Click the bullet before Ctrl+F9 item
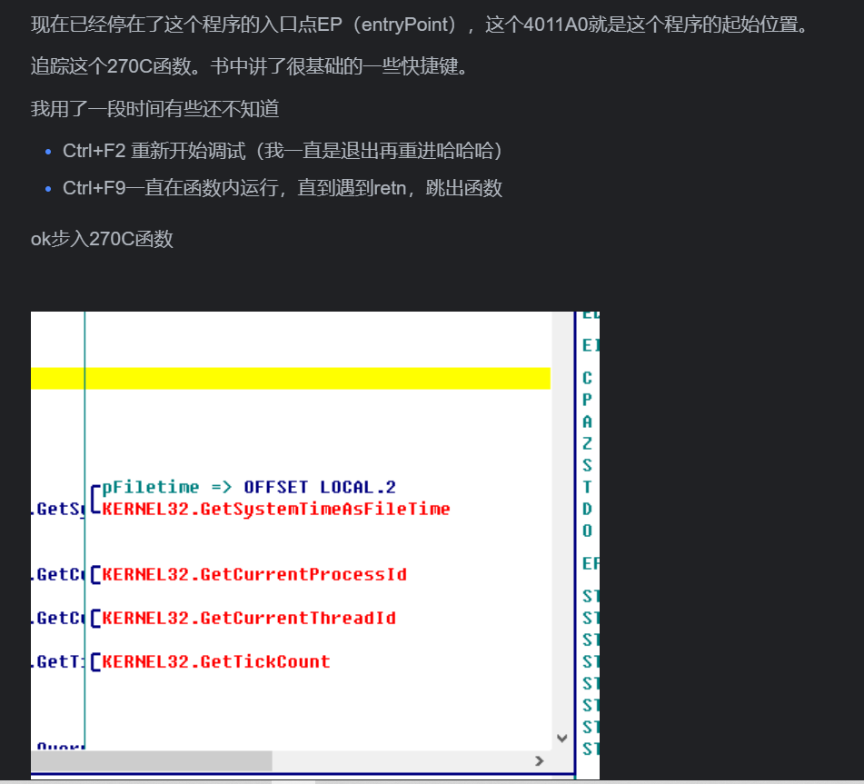This screenshot has width=864, height=784. coord(48,189)
